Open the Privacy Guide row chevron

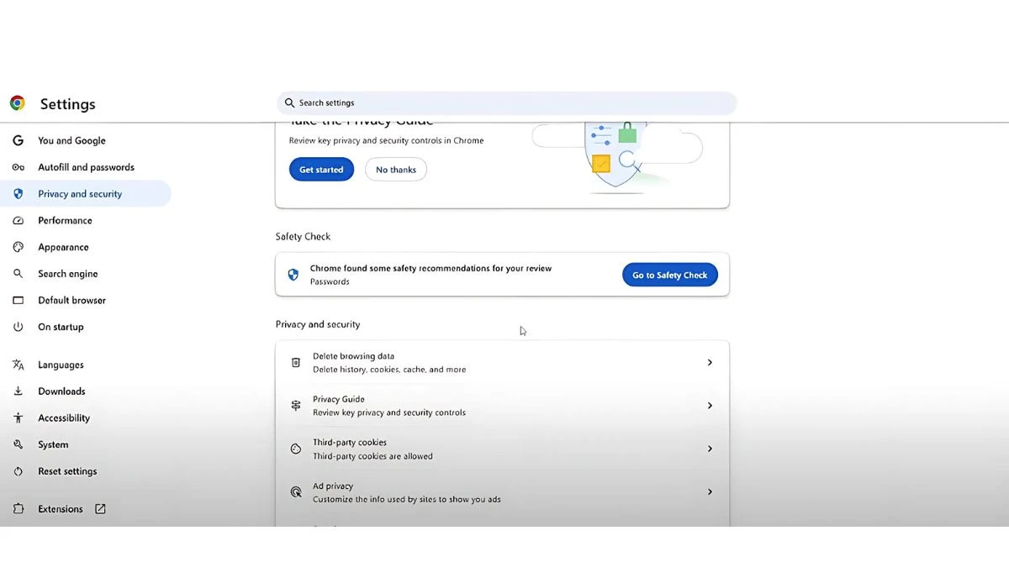[x=710, y=406]
